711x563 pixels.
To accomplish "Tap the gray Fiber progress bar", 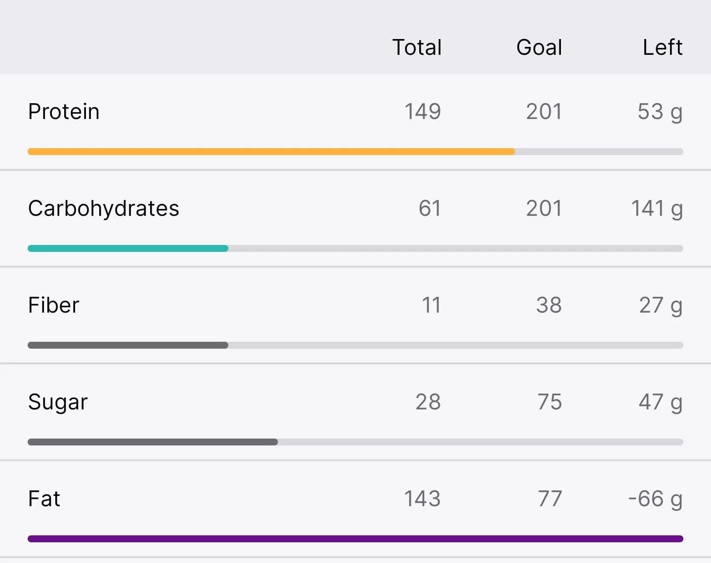I will (355, 345).
